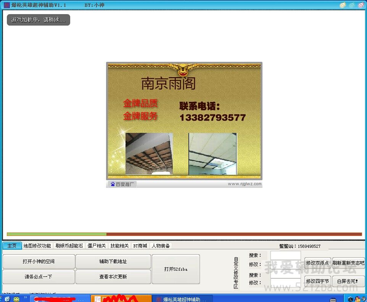
Task: Click the yellow wing icon in title bar
Action: point(343,5)
